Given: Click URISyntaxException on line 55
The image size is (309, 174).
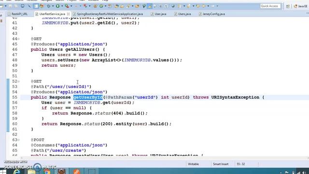Looking at the screenshot, I should (235, 97).
